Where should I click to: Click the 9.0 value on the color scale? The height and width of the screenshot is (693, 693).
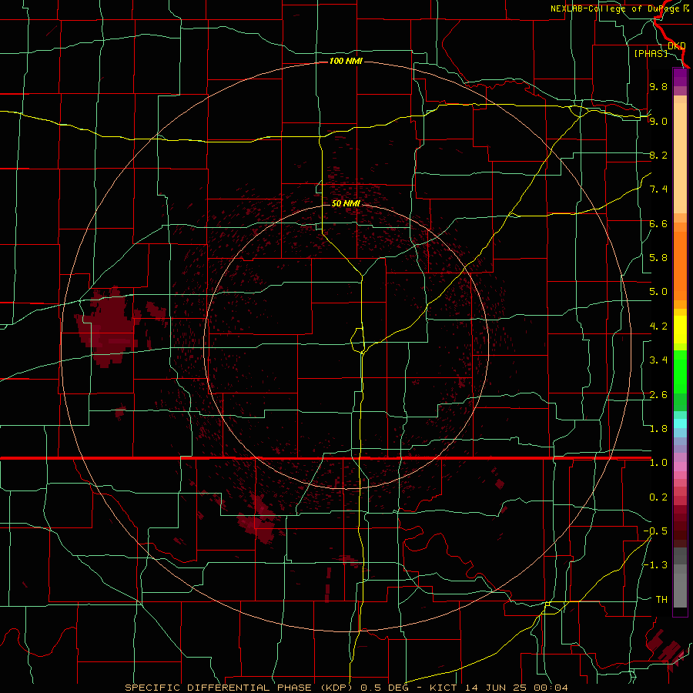[658, 121]
